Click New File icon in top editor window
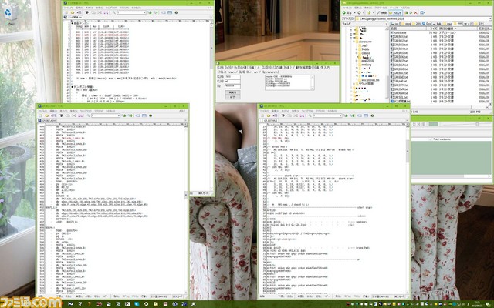This screenshot has height=308, width=494. 66,12
